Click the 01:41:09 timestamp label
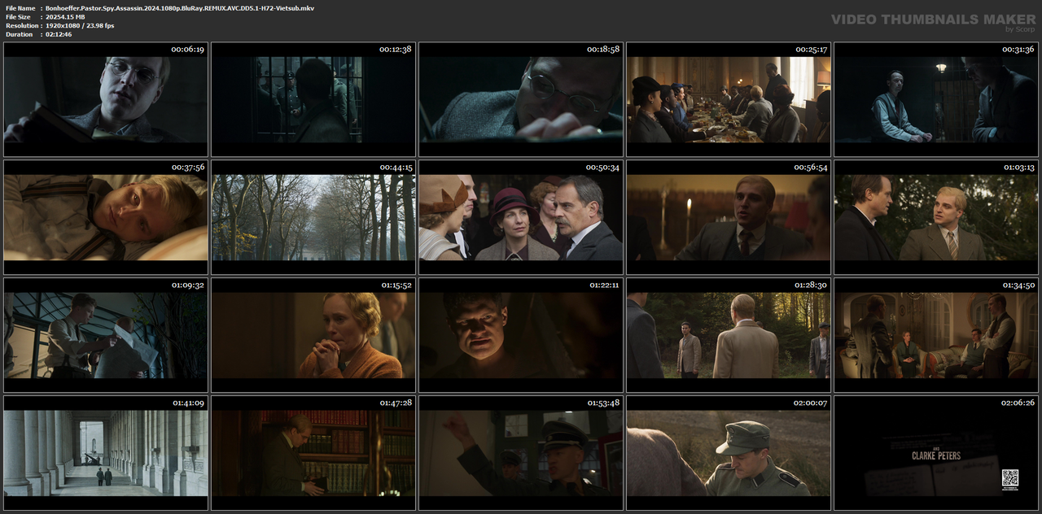 [x=188, y=403]
